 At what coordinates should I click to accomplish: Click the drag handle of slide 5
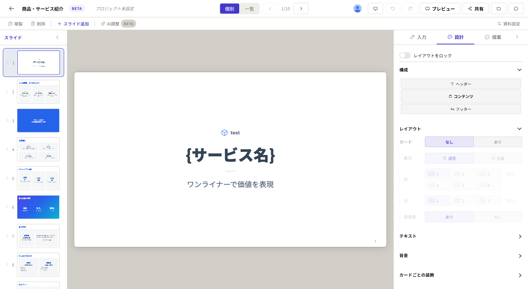(x=7, y=178)
